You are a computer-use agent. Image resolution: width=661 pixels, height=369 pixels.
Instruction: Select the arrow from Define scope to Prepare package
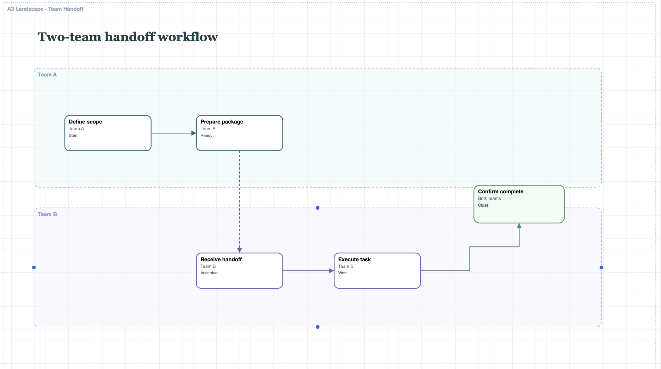coord(174,133)
